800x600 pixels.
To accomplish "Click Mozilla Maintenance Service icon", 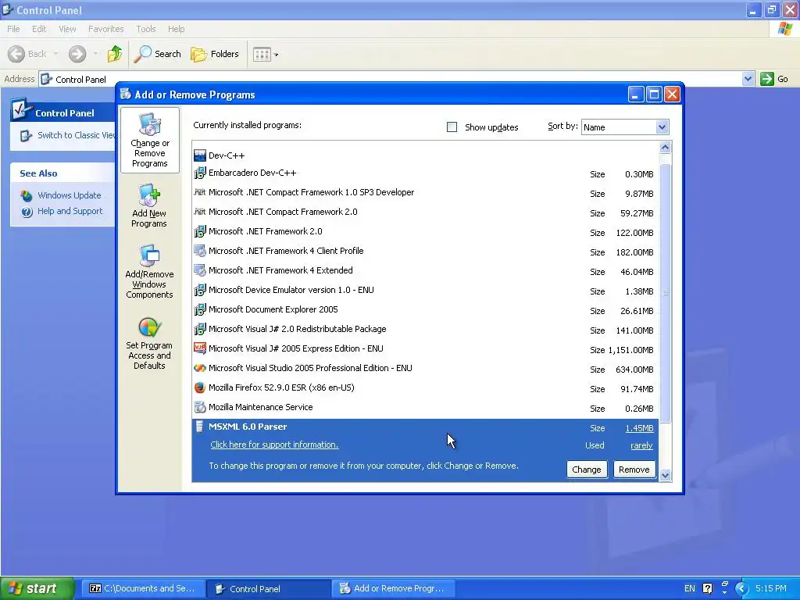I will pyautogui.click(x=200, y=407).
